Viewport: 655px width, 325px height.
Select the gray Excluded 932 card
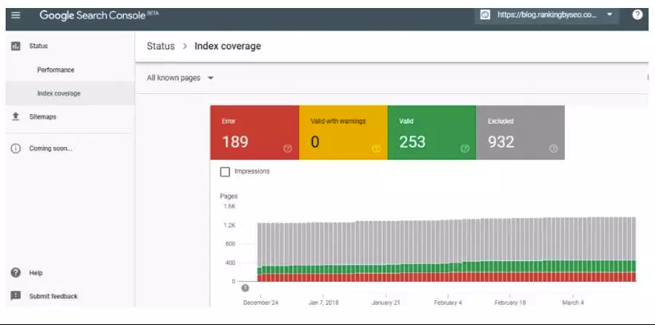(x=519, y=132)
